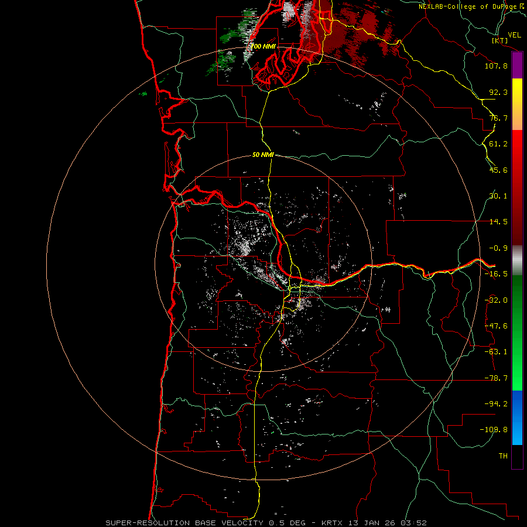Click the -109.8 legend value
The width and height of the screenshot is (527, 527).
click(x=494, y=430)
